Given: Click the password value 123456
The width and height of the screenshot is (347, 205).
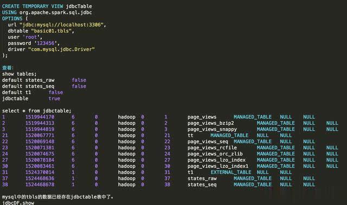Looking at the screenshot, I should (x=46, y=43).
